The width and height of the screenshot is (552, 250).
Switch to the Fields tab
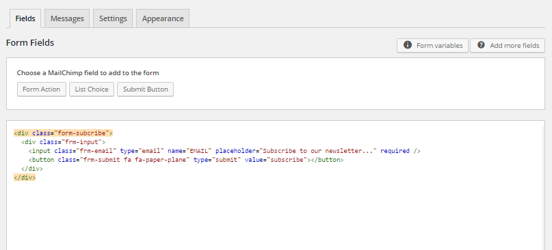coord(25,18)
